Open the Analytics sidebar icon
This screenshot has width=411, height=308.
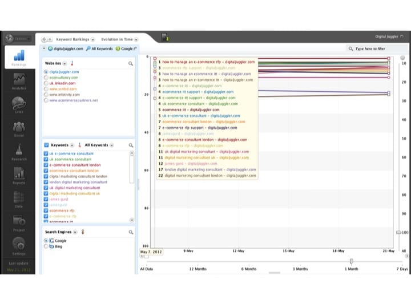(19, 81)
